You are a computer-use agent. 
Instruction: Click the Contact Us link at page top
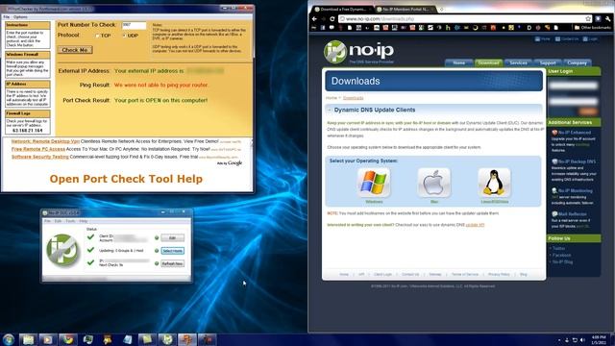coord(566,39)
